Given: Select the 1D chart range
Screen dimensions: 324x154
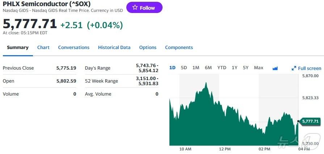Looking at the screenshot, I should [172, 68].
